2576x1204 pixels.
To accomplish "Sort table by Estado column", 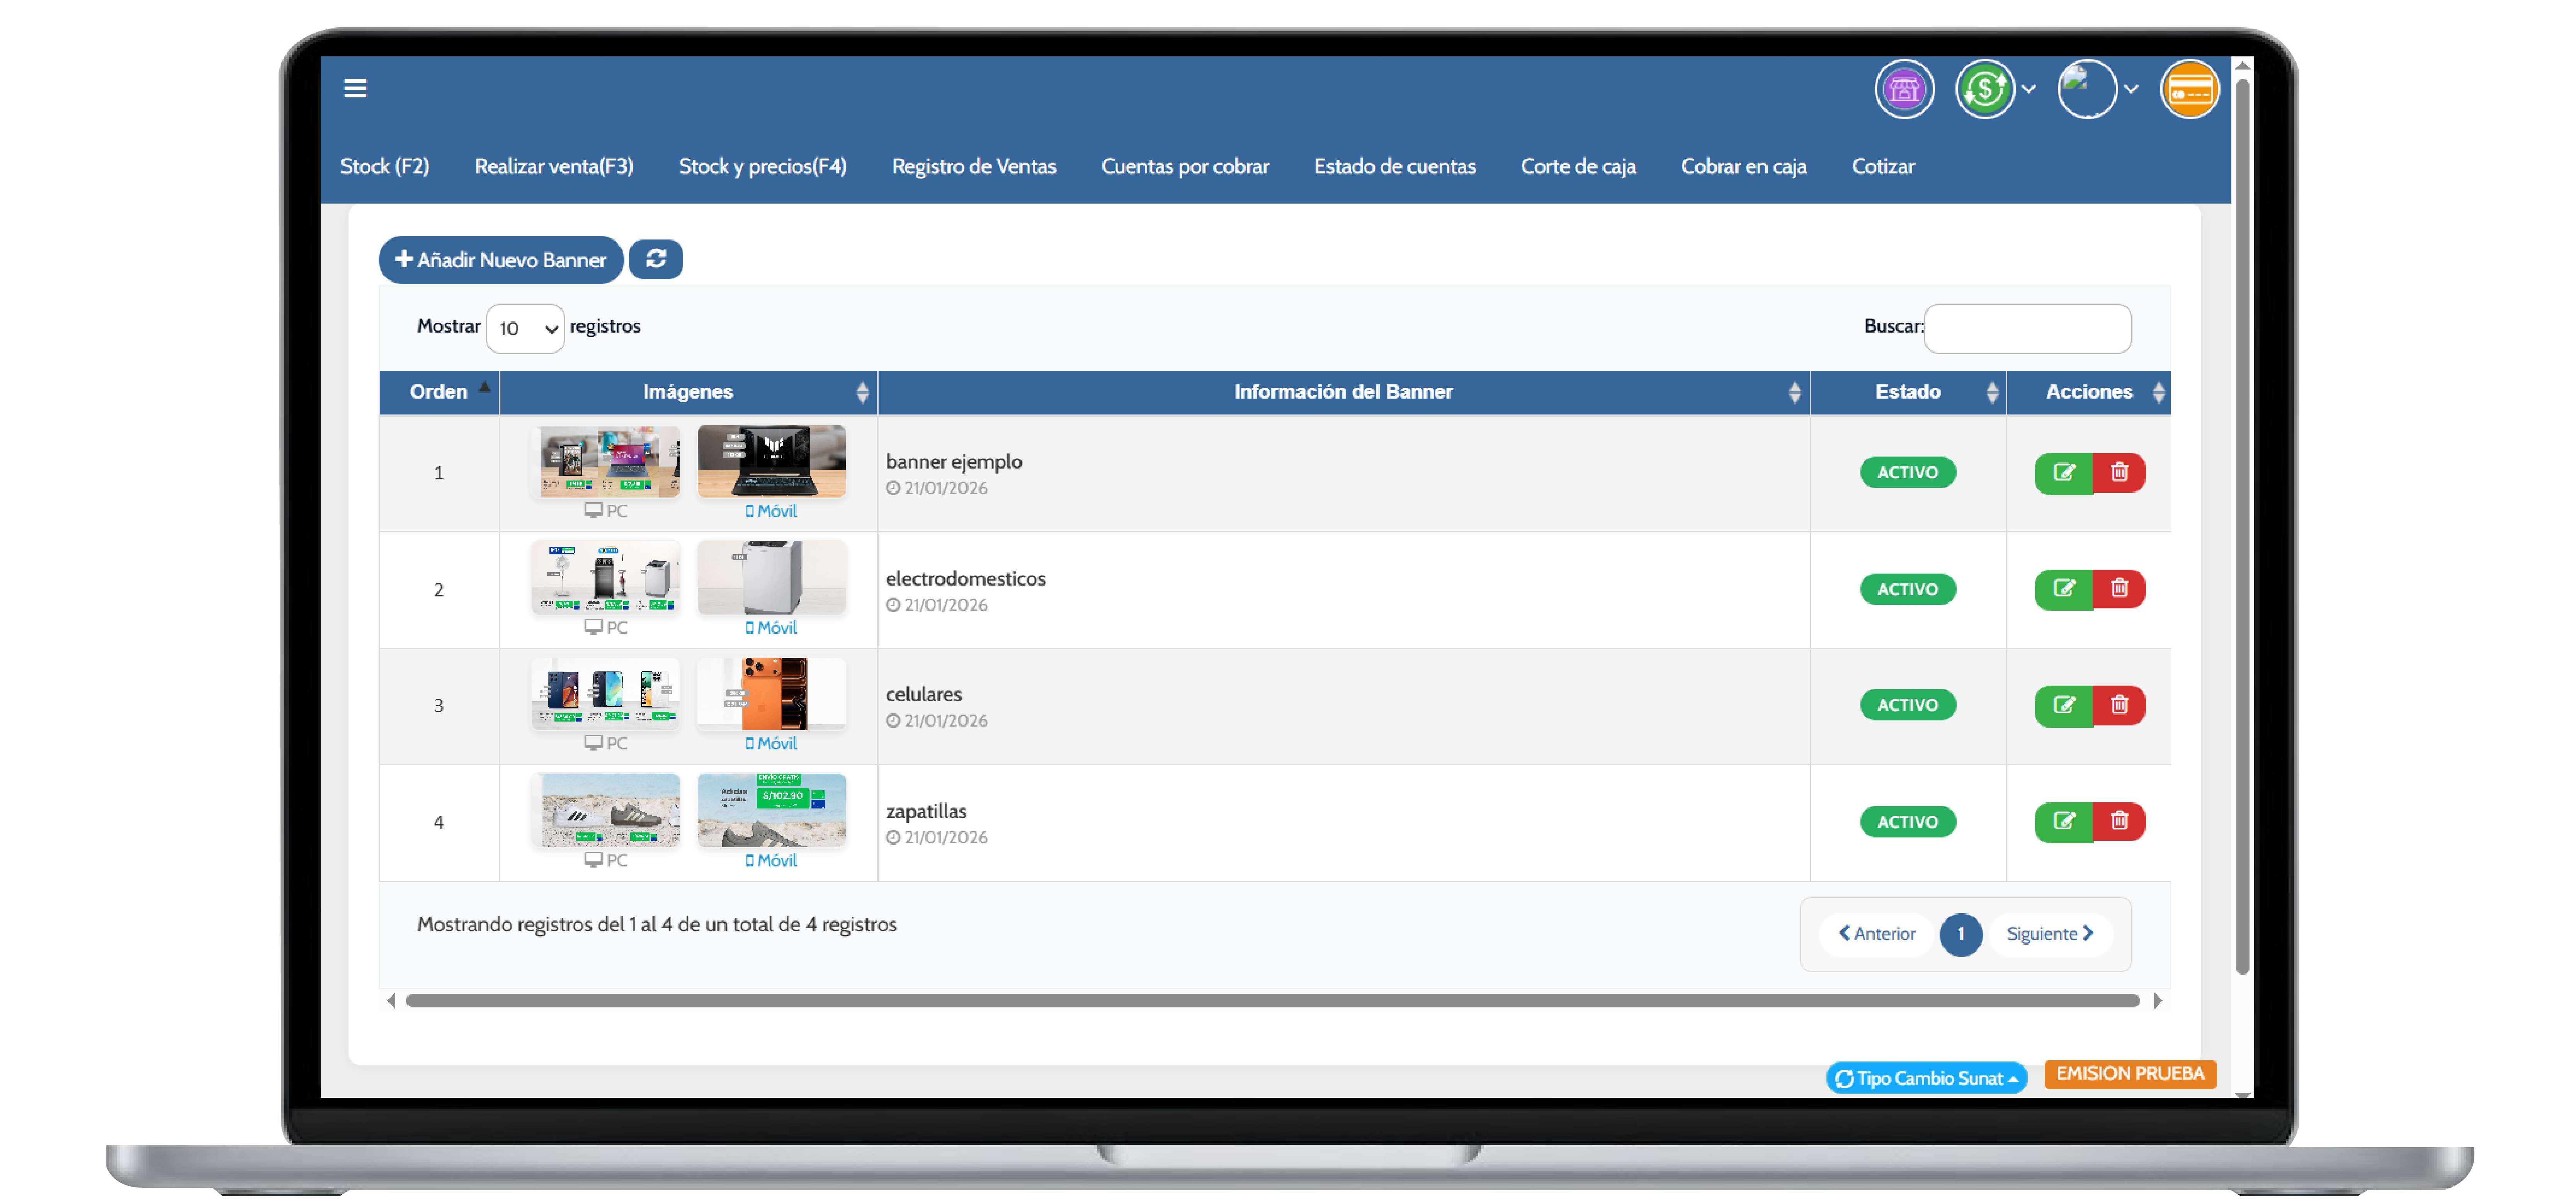I will click(1907, 392).
